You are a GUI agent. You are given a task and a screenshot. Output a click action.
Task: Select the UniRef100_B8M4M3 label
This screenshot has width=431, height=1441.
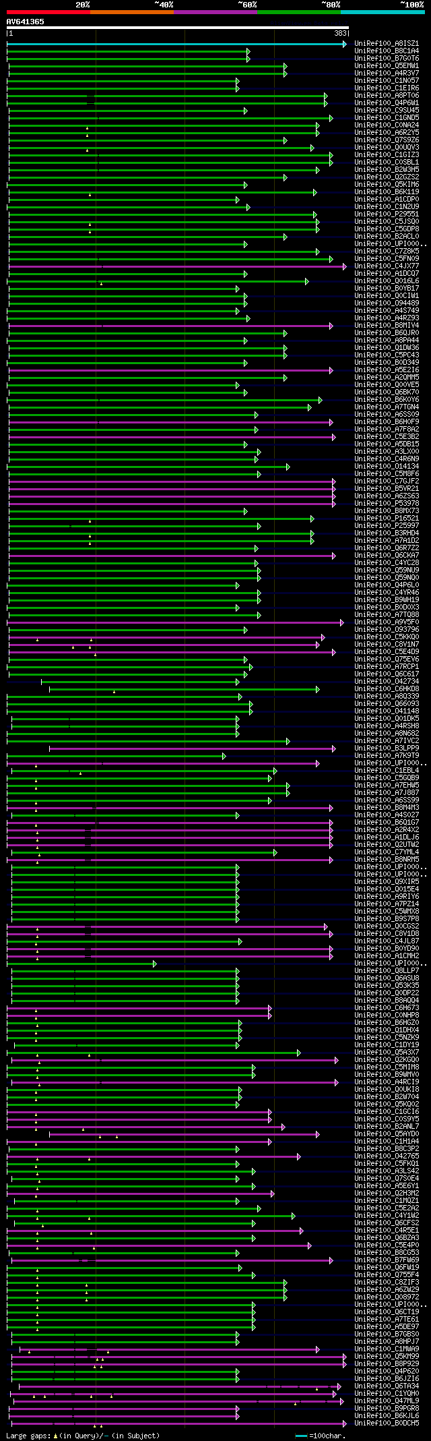(387, 808)
